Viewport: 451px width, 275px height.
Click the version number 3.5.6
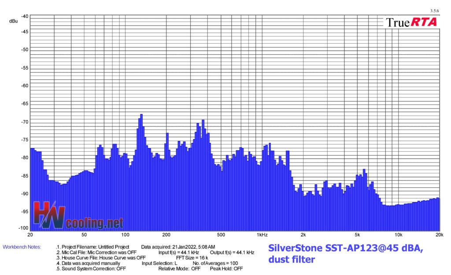tap(435, 11)
